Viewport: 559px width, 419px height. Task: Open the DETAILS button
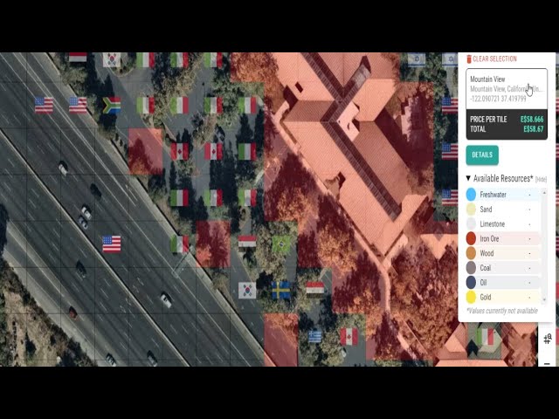482,155
